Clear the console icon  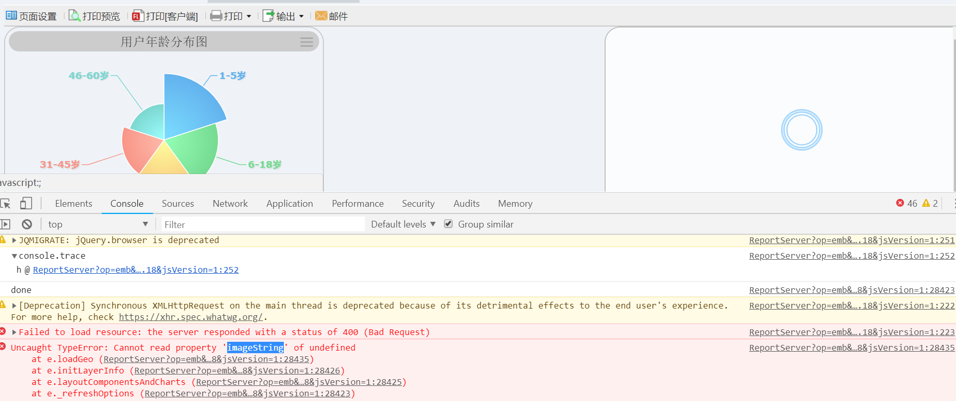click(27, 224)
